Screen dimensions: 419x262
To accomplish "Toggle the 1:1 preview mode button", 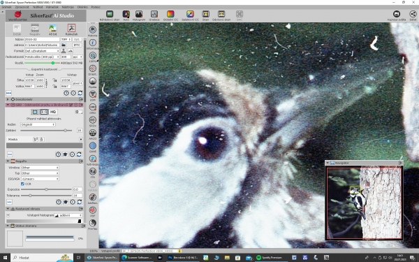I will [x=44, y=112].
